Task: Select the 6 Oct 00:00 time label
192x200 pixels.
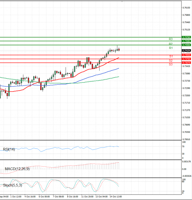Action: pyautogui.click(x=44, y=196)
